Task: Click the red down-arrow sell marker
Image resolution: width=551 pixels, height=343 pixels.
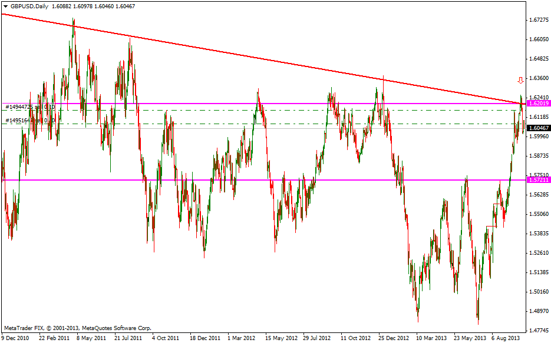Action: coord(520,80)
